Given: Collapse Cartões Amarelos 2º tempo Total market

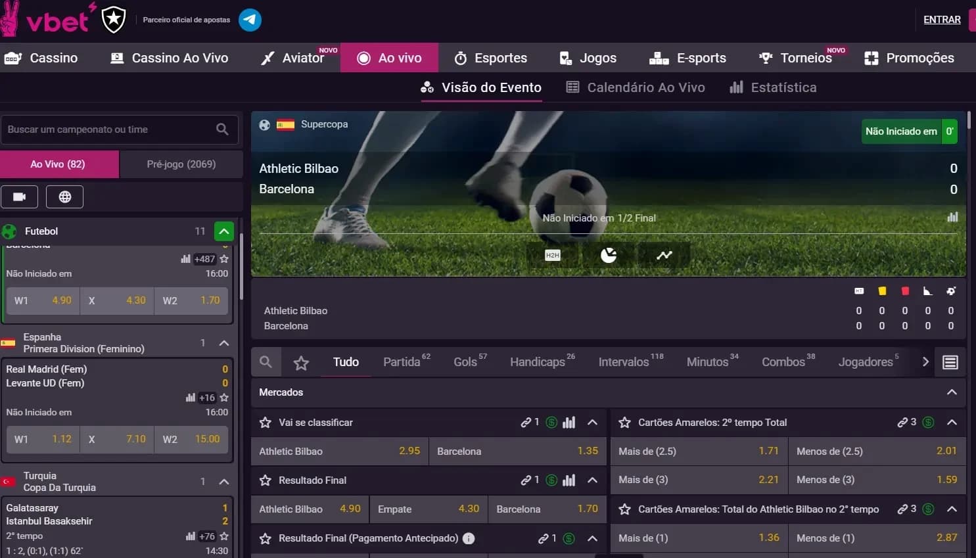Looking at the screenshot, I should coord(952,423).
